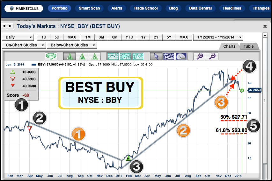This screenshot has height=181, width=272.
Task: Visit the Blog section
Action: (x=173, y=8)
